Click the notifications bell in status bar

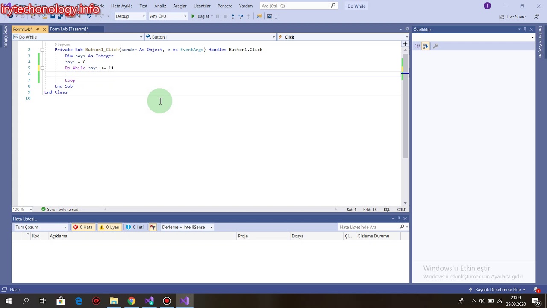click(536, 290)
